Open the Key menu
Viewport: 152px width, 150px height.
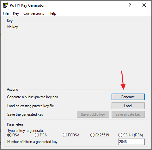coord(16,13)
